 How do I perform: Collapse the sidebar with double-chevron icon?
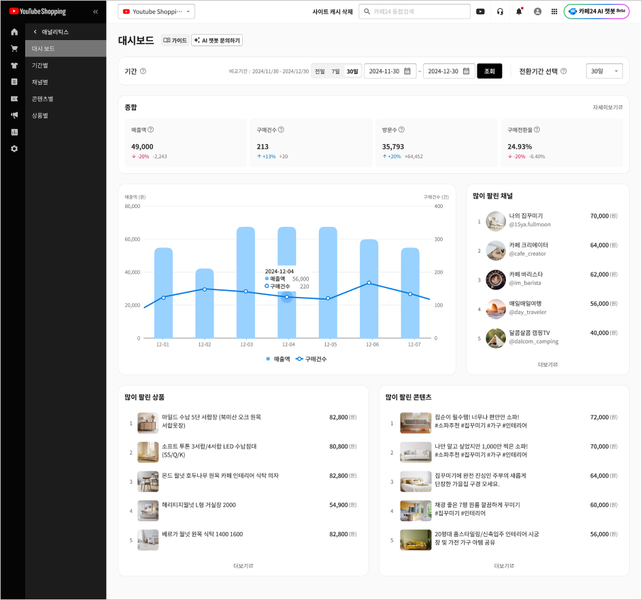coord(95,12)
